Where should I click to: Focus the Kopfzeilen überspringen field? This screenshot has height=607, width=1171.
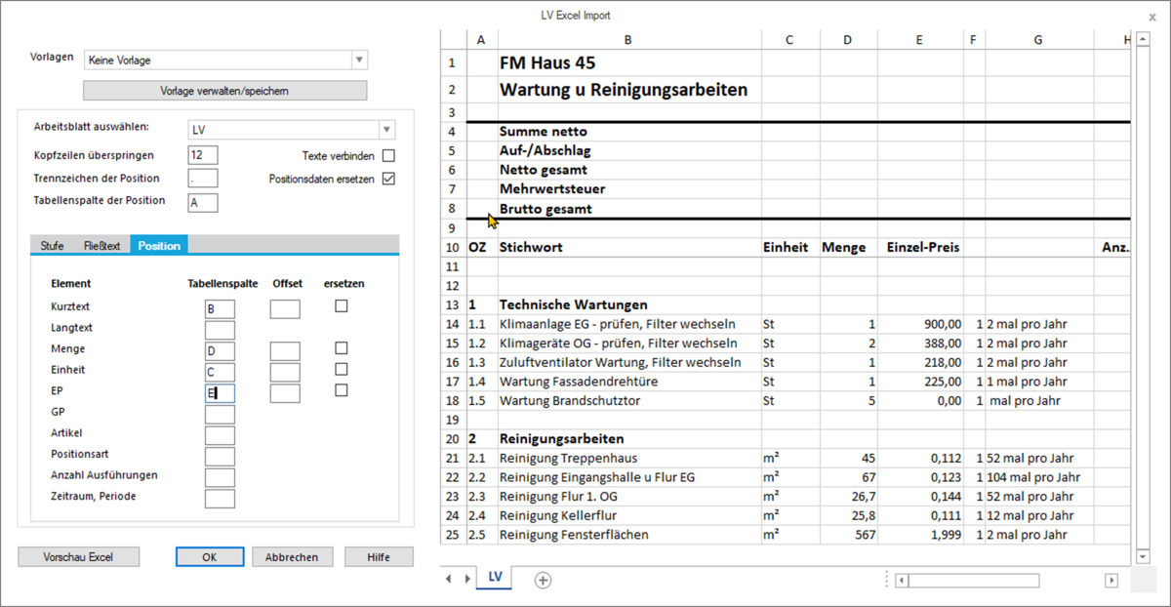point(202,154)
